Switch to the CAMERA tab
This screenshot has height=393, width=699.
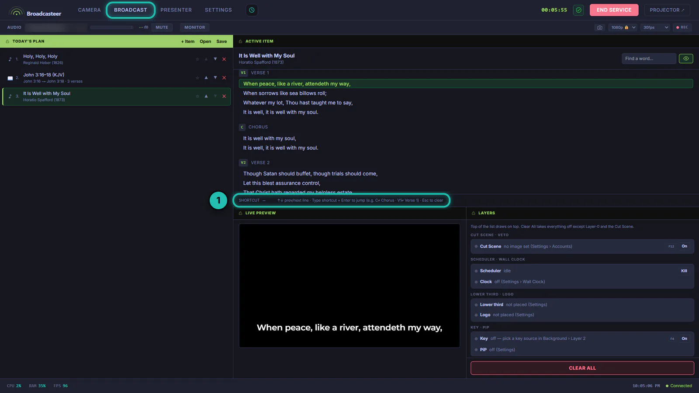pos(89,10)
